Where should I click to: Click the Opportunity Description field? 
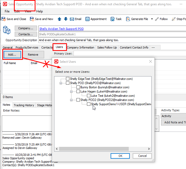112,40
